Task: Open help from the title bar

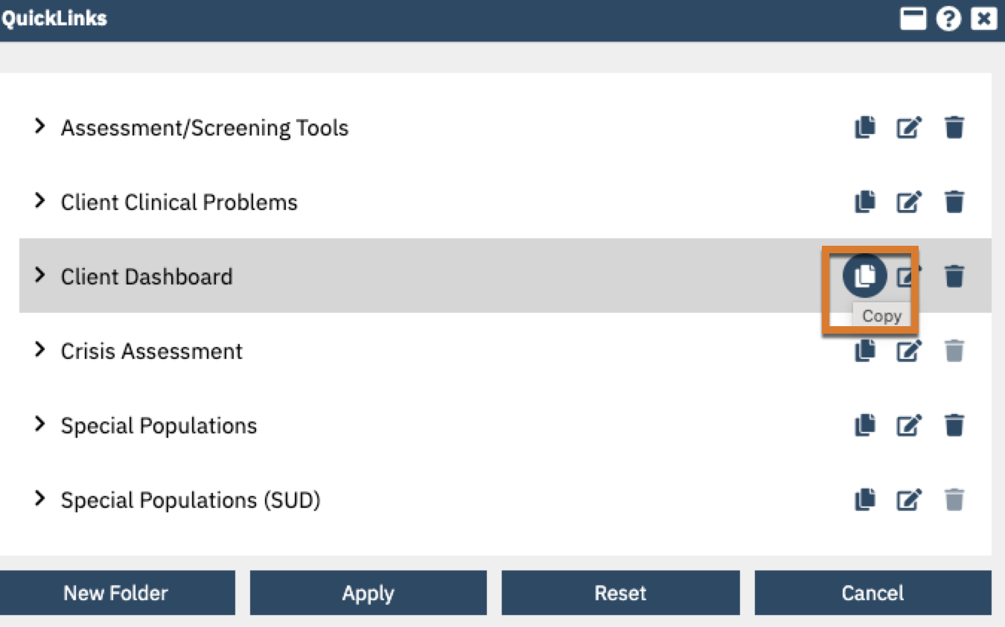Action: click(x=948, y=18)
